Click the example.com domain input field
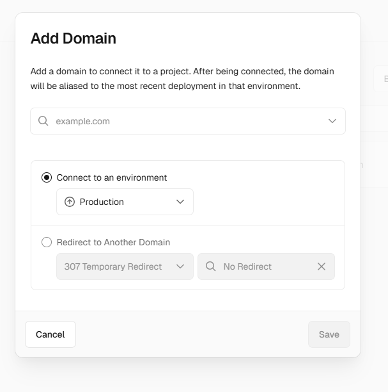 pyautogui.click(x=185, y=121)
